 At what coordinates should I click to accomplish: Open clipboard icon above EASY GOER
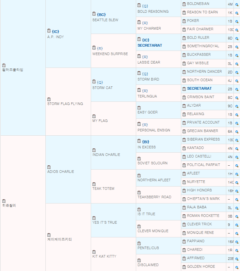point(139,108)
